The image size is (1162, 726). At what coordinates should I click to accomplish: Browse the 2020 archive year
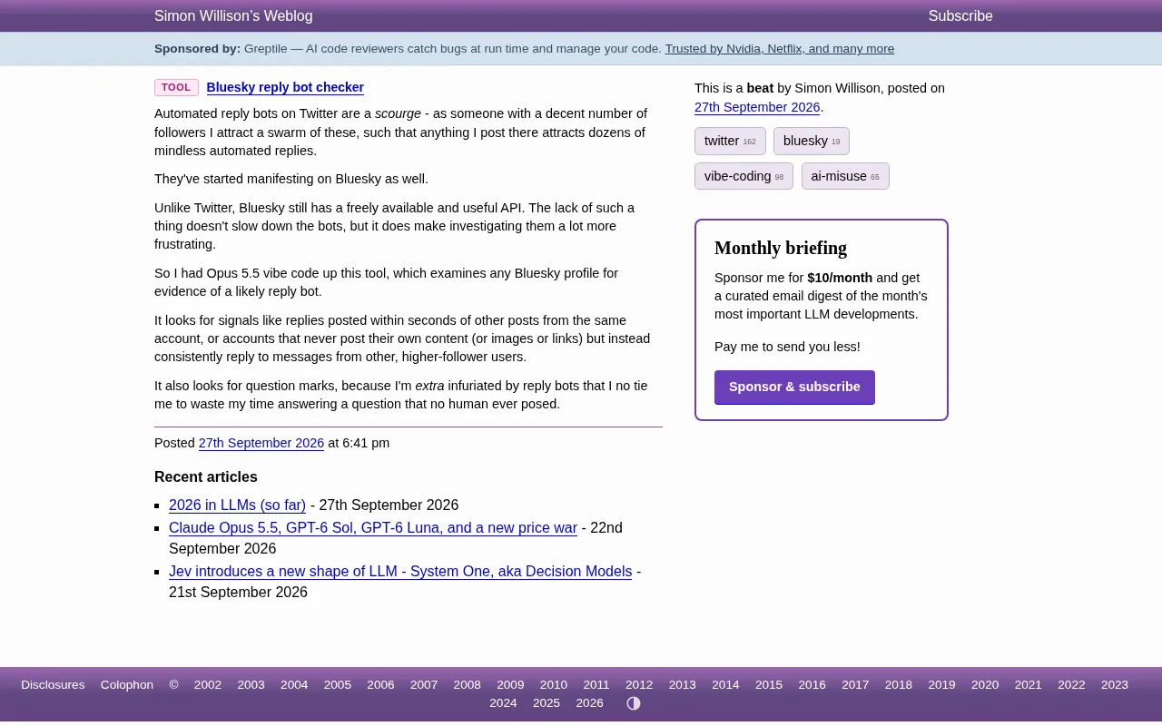[985, 685]
